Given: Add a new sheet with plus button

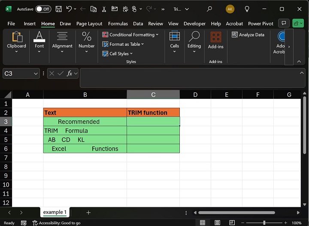Looking at the screenshot, I should point(88,212).
